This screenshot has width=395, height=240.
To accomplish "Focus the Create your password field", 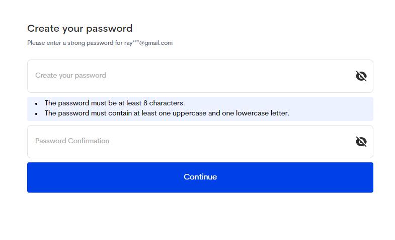I will coord(191,76).
